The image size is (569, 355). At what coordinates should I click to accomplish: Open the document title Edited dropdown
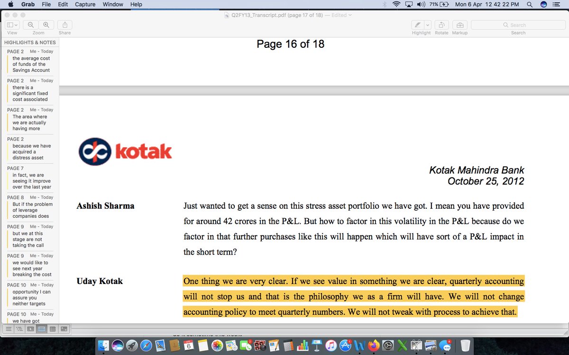point(341,15)
